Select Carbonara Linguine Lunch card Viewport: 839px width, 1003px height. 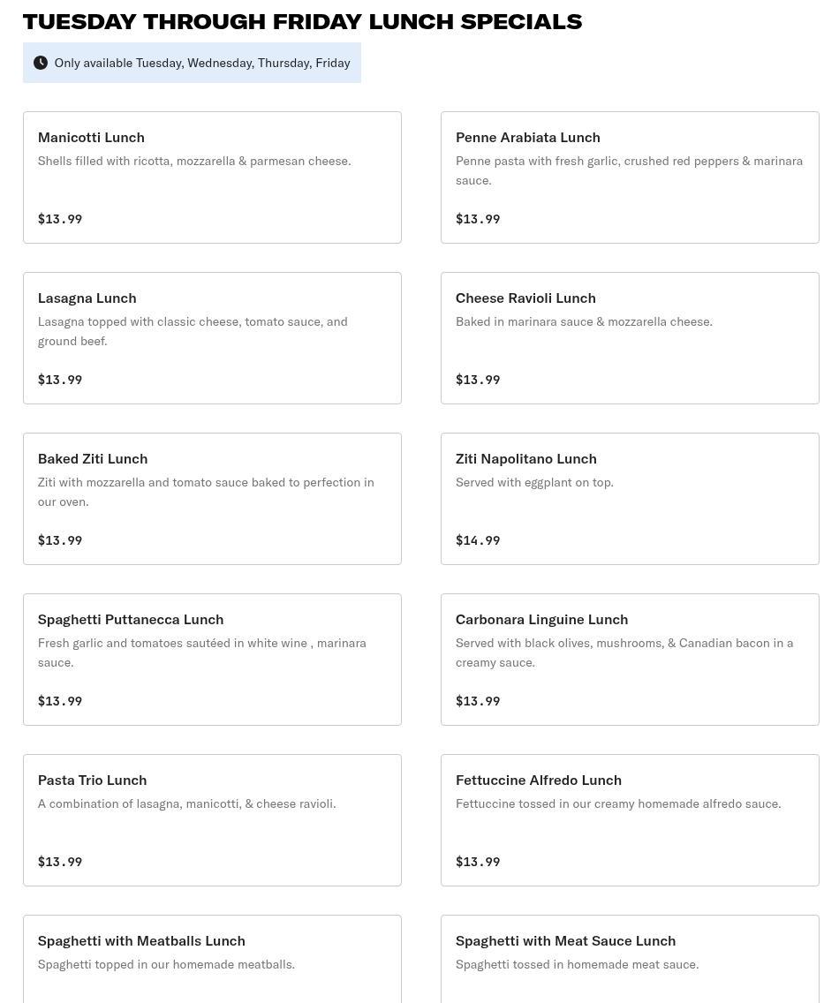click(x=630, y=659)
